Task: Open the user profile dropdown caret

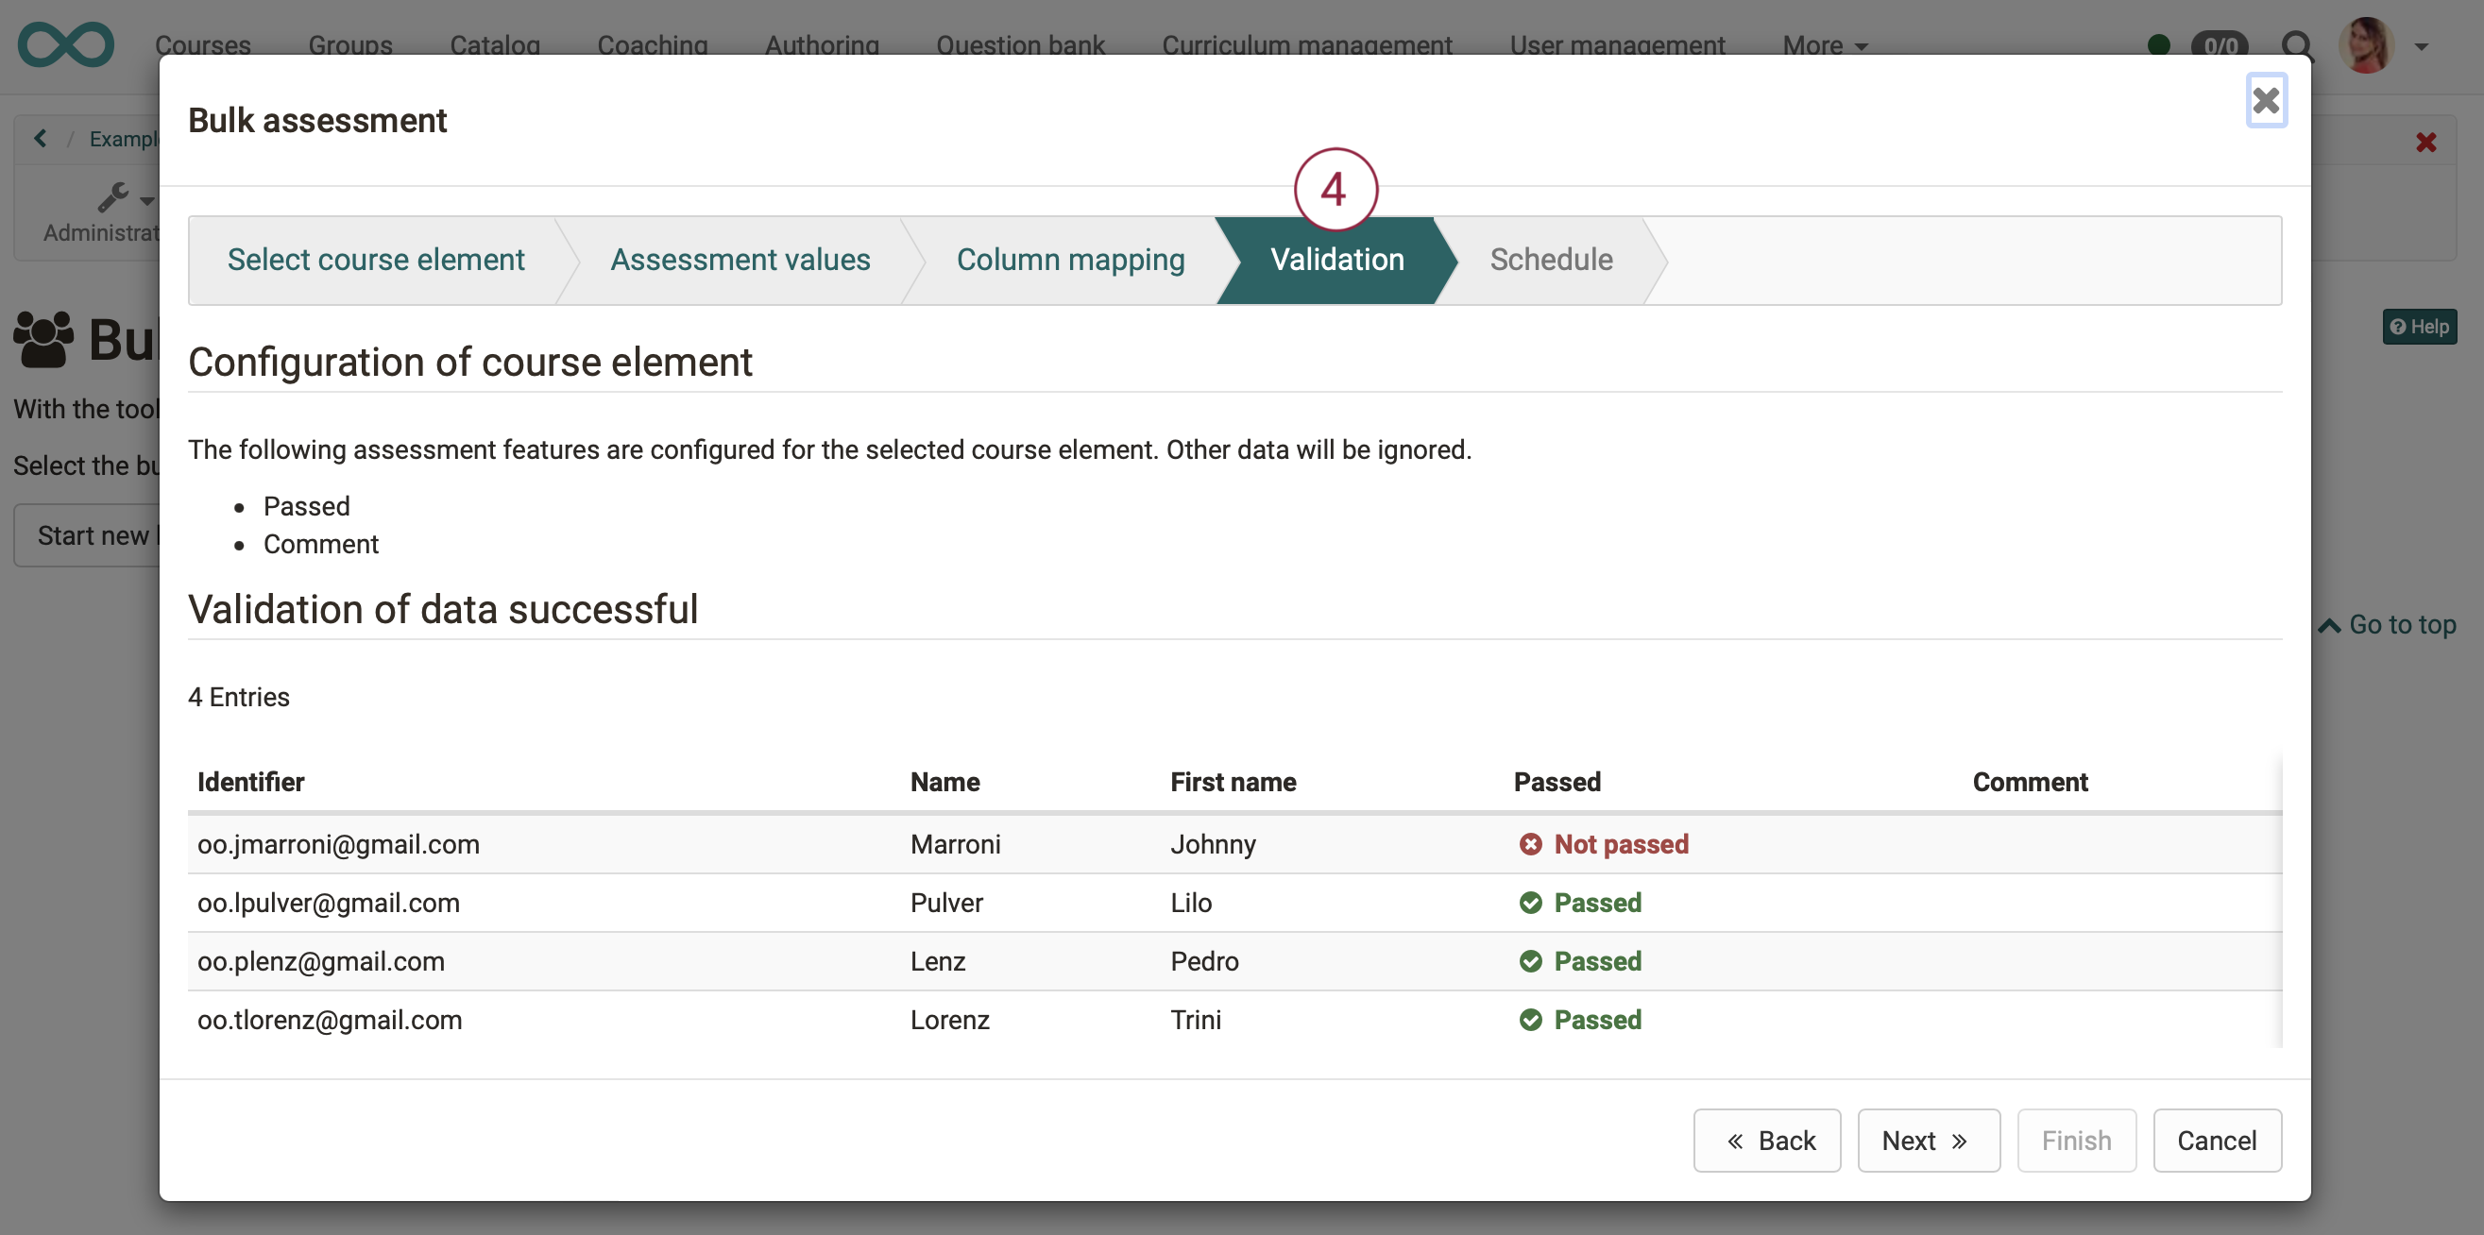Action: pyautogui.click(x=2422, y=45)
